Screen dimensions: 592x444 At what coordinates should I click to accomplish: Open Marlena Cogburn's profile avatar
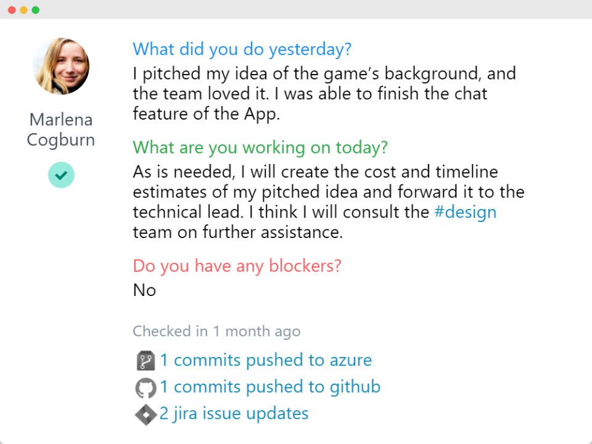(60, 66)
